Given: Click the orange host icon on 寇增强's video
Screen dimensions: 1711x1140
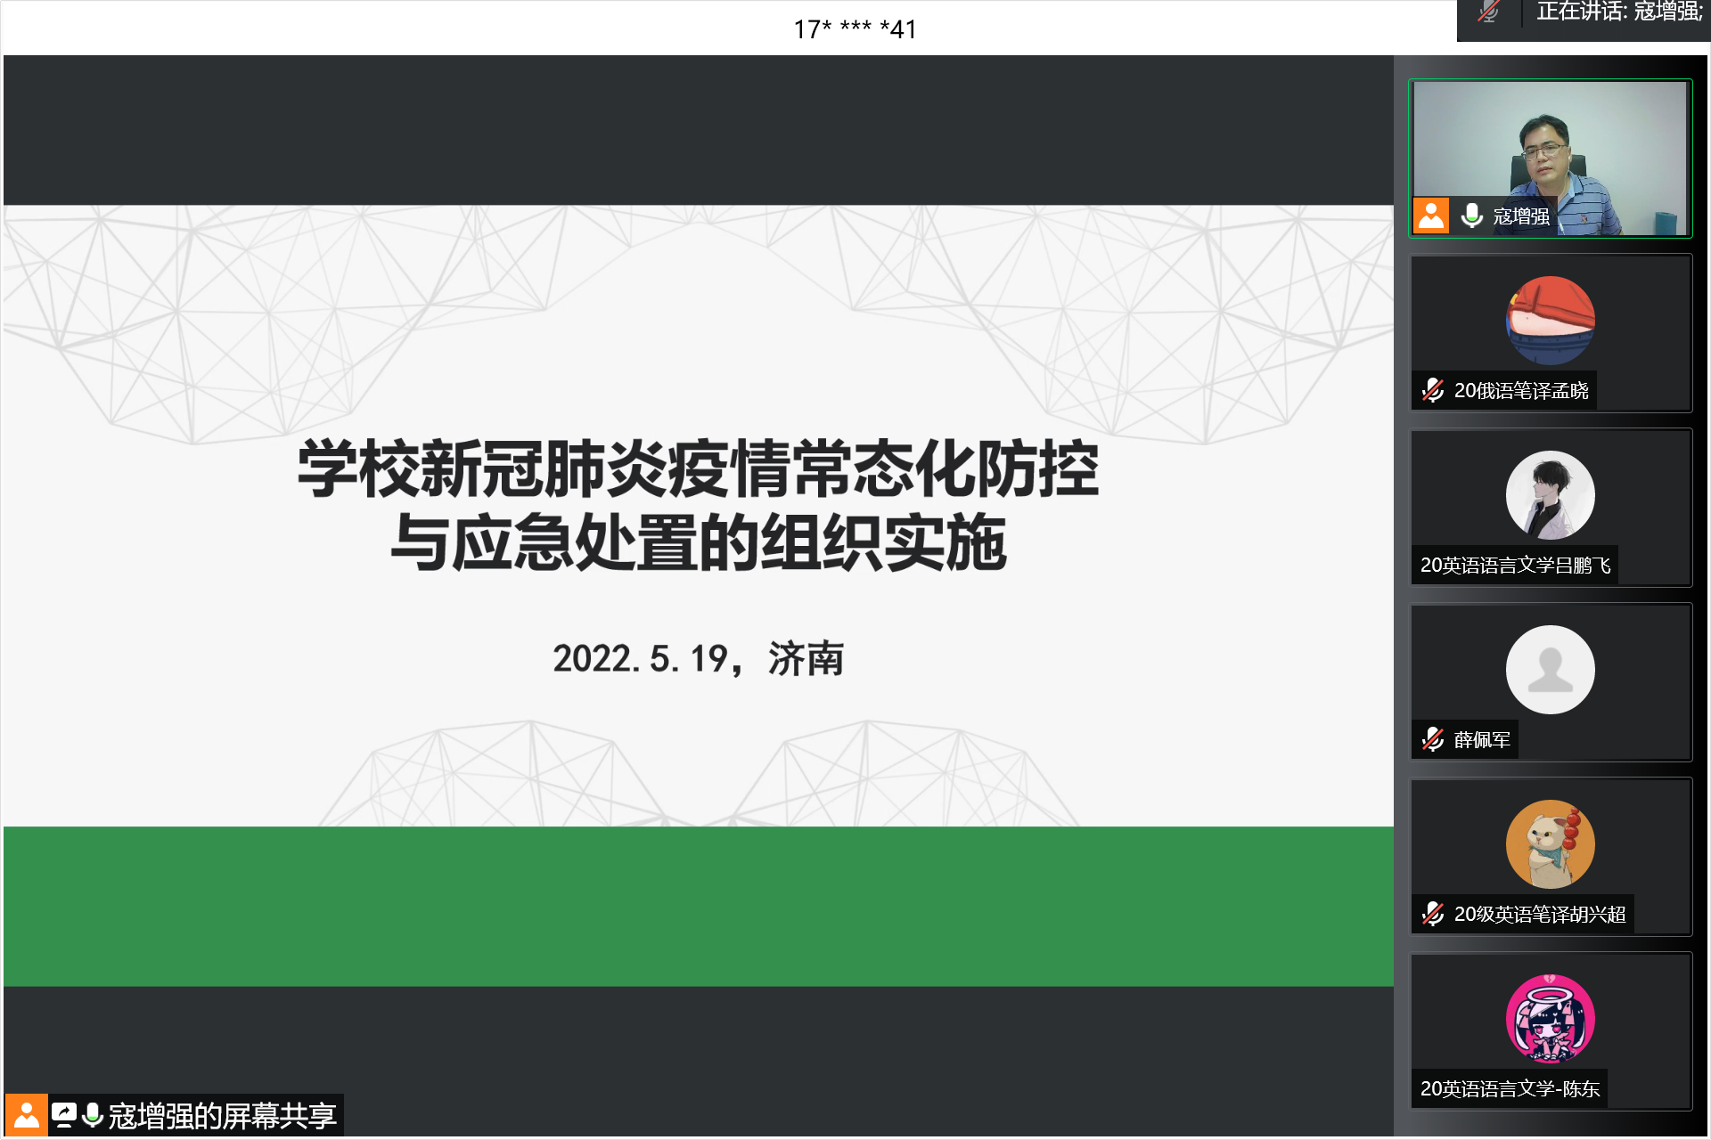Looking at the screenshot, I should [x=1431, y=216].
